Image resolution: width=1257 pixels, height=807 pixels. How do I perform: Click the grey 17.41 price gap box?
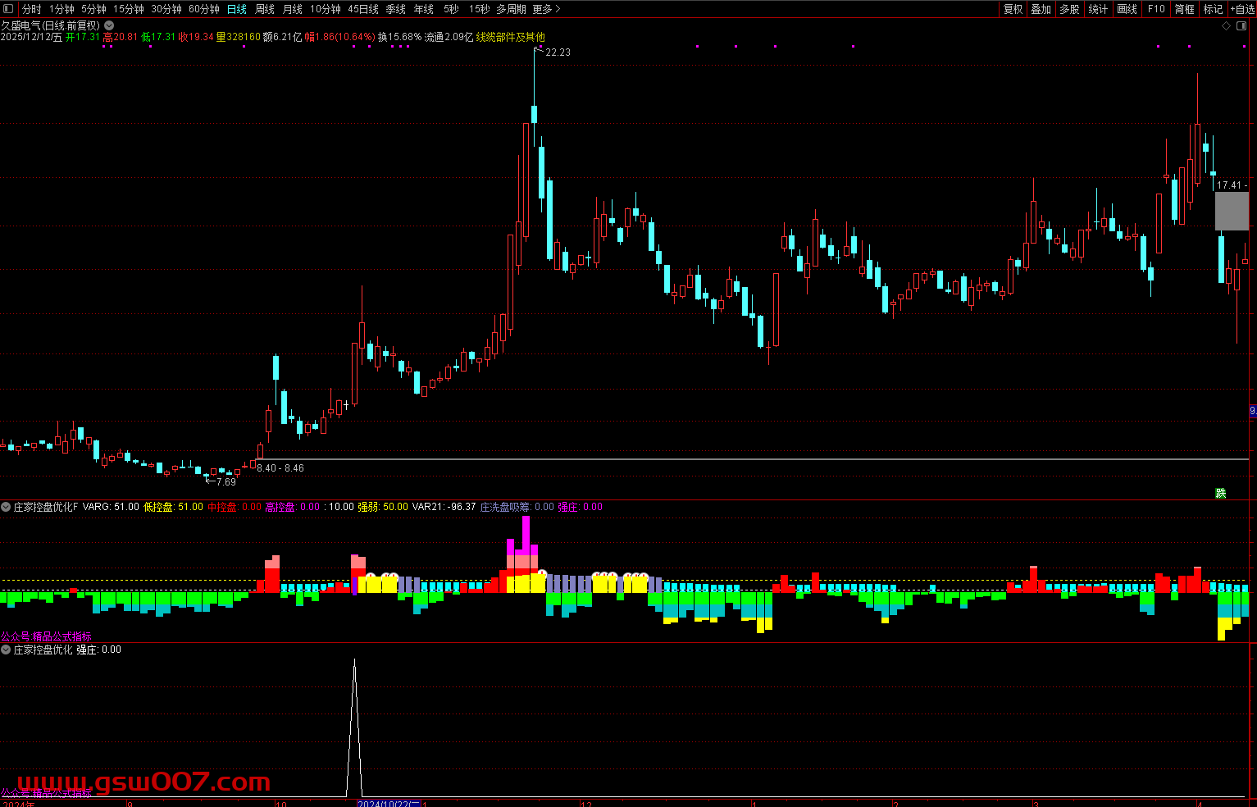[x=1231, y=211]
